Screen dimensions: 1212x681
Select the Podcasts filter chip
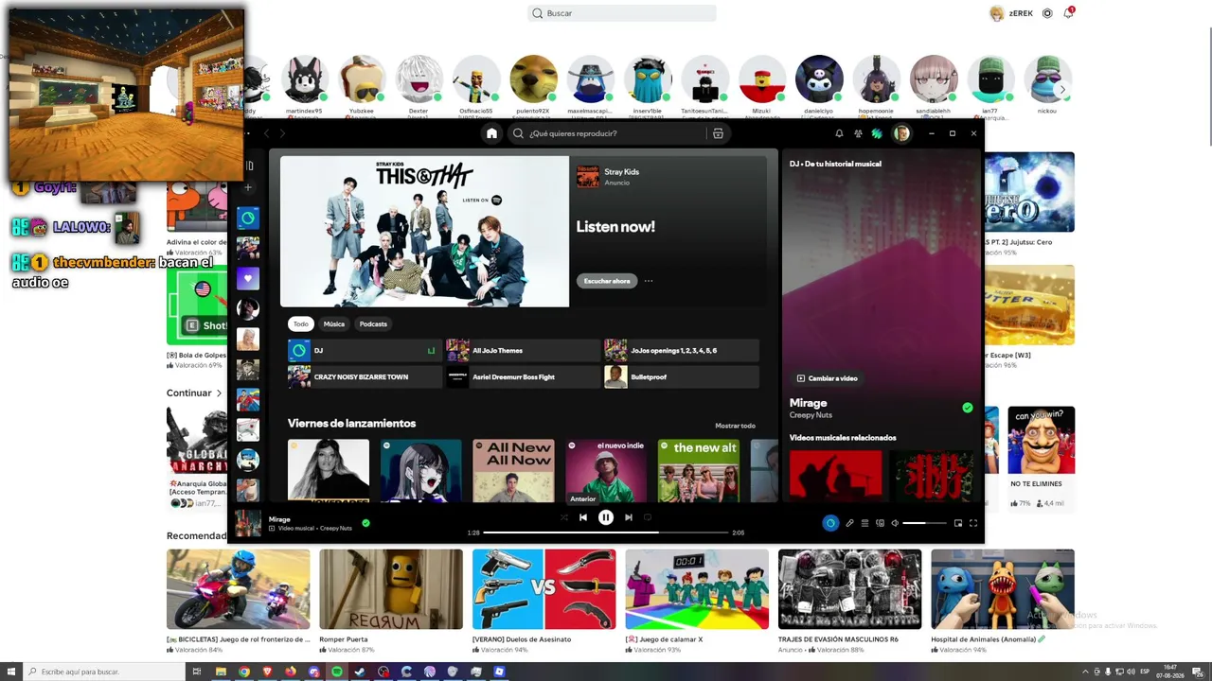tap(373, 323)
